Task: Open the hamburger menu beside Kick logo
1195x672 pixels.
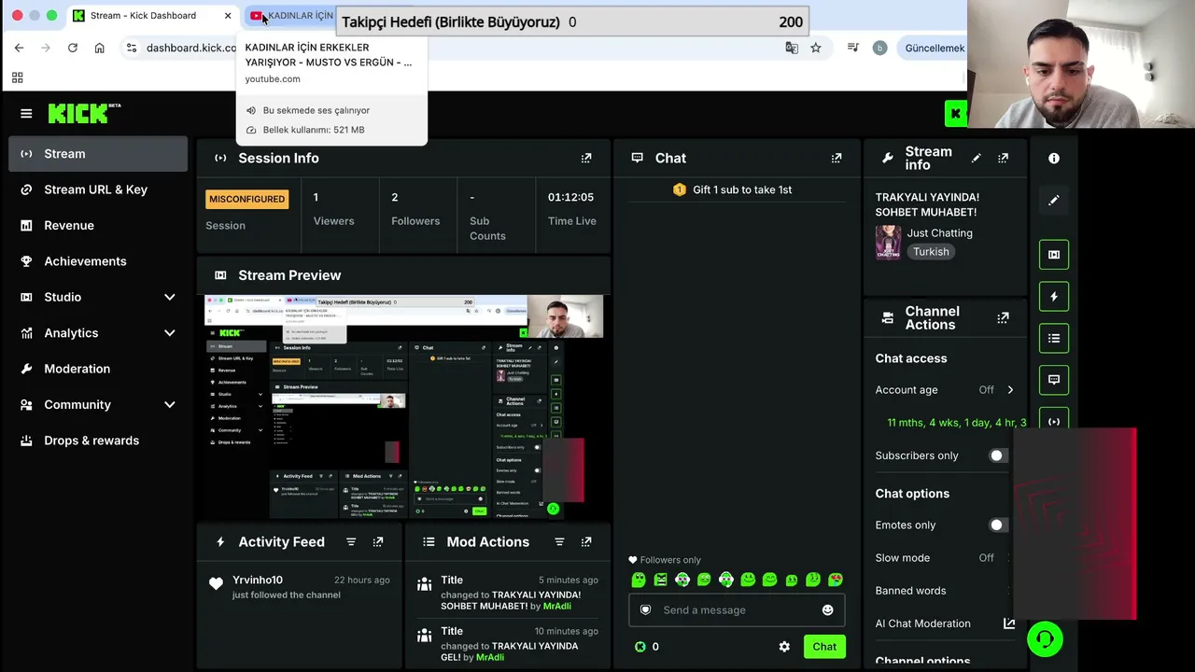Action: point(26,114)
